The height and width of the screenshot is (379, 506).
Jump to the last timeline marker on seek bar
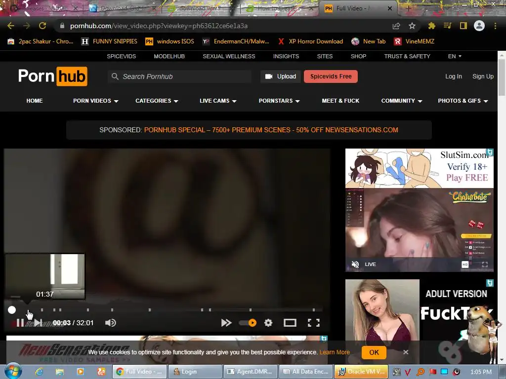click(314, 310)
